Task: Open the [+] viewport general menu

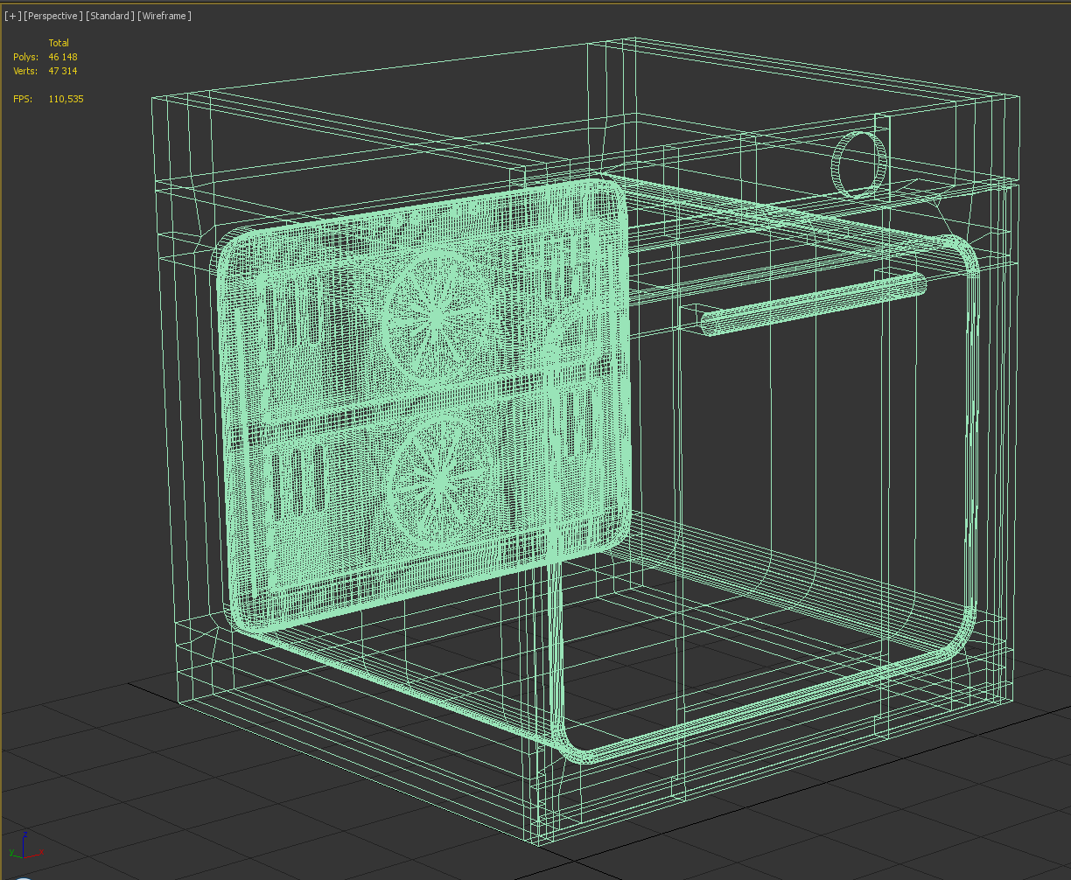Action: pyautogui.click(x=12, y=16)
